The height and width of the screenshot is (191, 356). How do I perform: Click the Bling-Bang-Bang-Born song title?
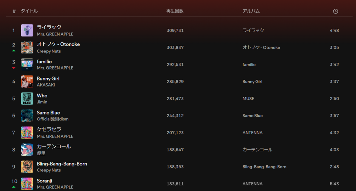click(x=62, y=164)
